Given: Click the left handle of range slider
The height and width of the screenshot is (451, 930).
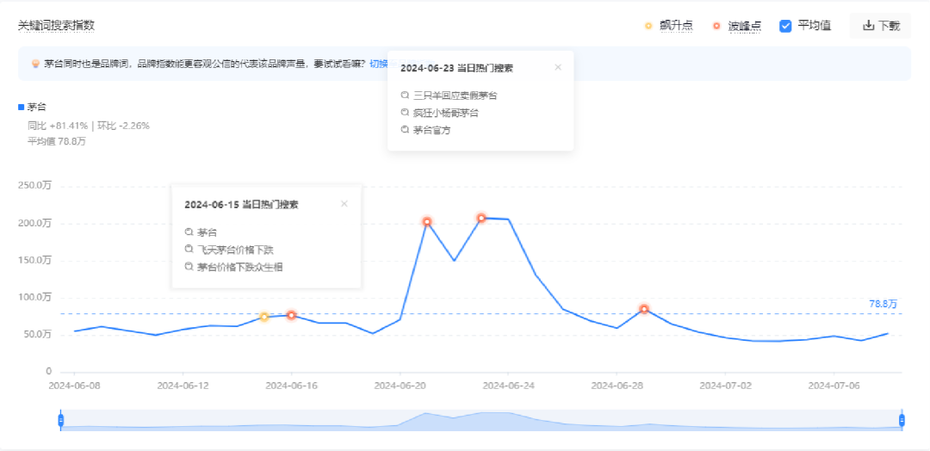Looking at the screenshot, I should (x=60, y=420).
